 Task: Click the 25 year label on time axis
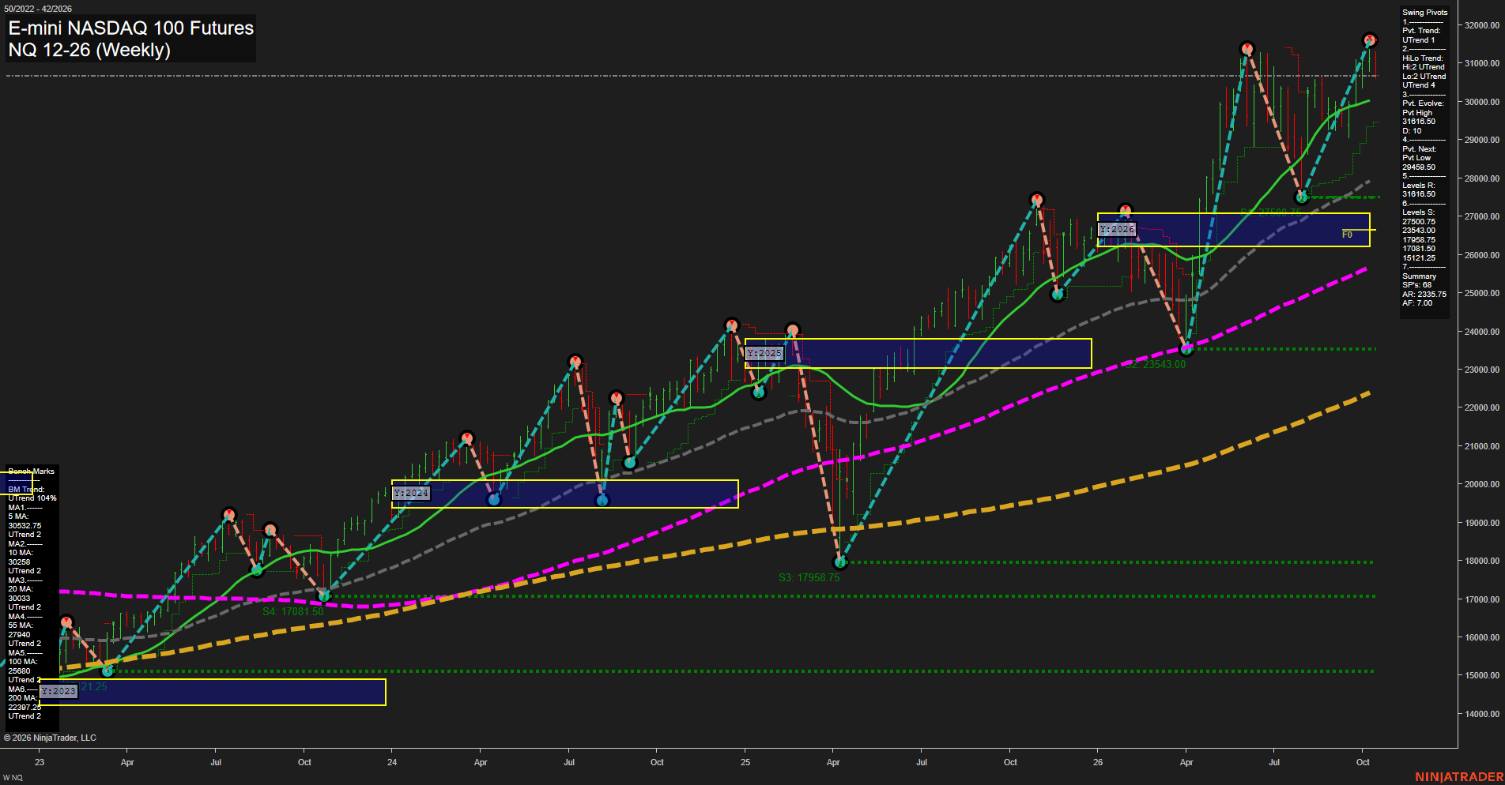(745, 762)
